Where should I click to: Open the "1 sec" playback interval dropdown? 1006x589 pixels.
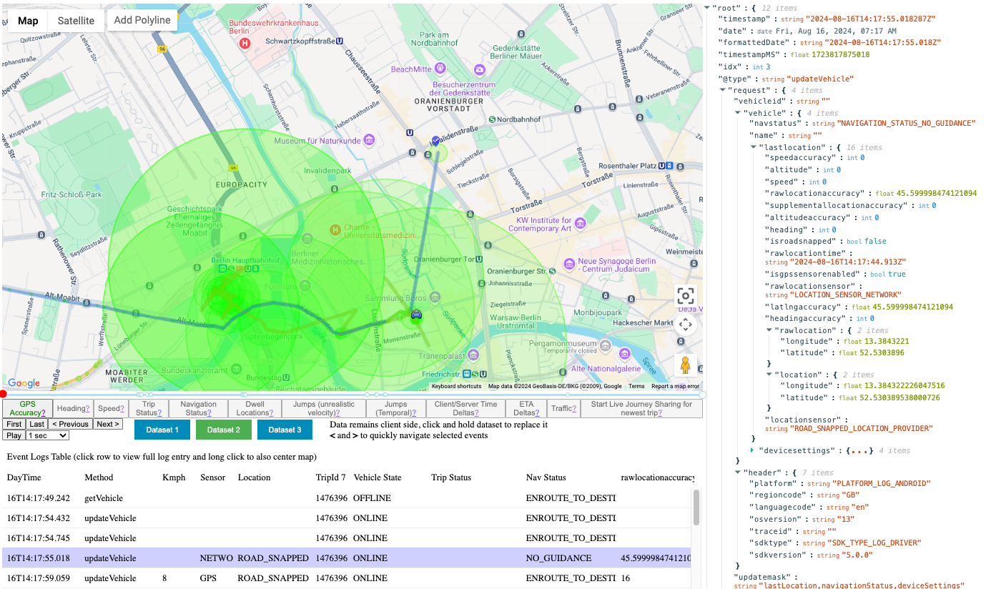click(47, 435)
